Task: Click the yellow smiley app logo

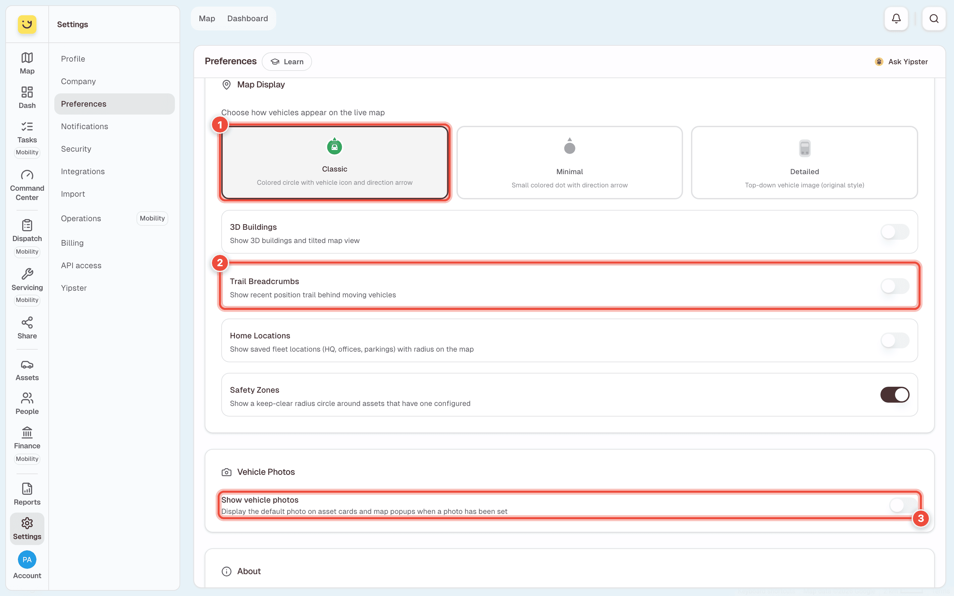Action: 27,25
